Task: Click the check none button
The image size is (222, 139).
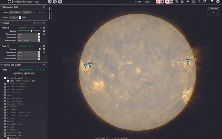Action: pos(30,74)
